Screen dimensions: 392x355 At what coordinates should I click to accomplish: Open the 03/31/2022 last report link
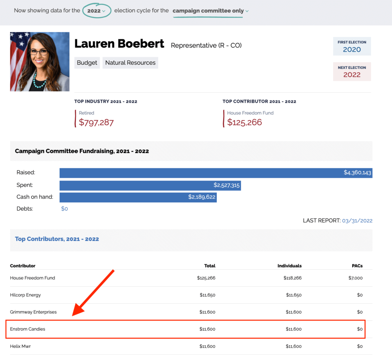(x=357, y=220)
